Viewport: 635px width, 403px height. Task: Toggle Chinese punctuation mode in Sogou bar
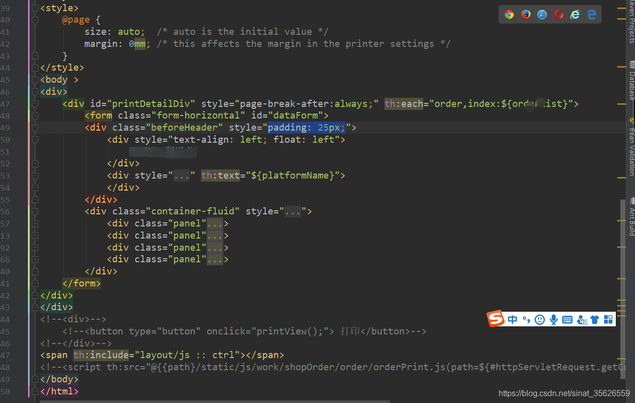[x=526, y=319]
